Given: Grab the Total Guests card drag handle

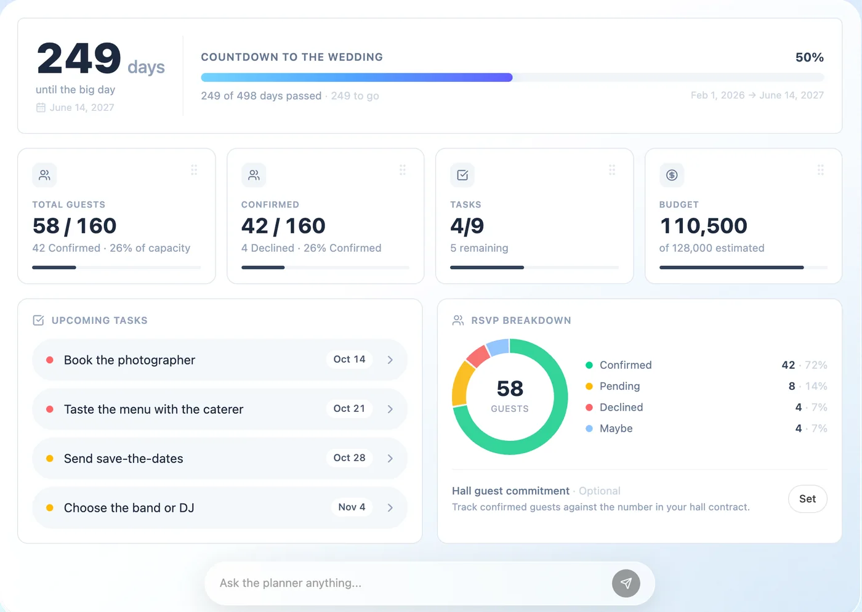Looking at the screenshot, I should click(x=194, y=170).
